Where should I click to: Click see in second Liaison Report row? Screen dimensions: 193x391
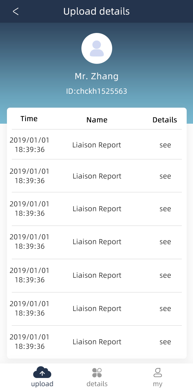pyautogui.click(x=165, y=176)
